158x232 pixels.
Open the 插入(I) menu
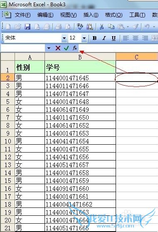click(91, 15)
